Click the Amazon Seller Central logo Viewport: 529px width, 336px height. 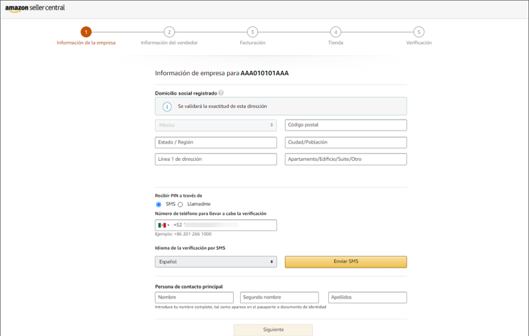(x=35, y=8)
